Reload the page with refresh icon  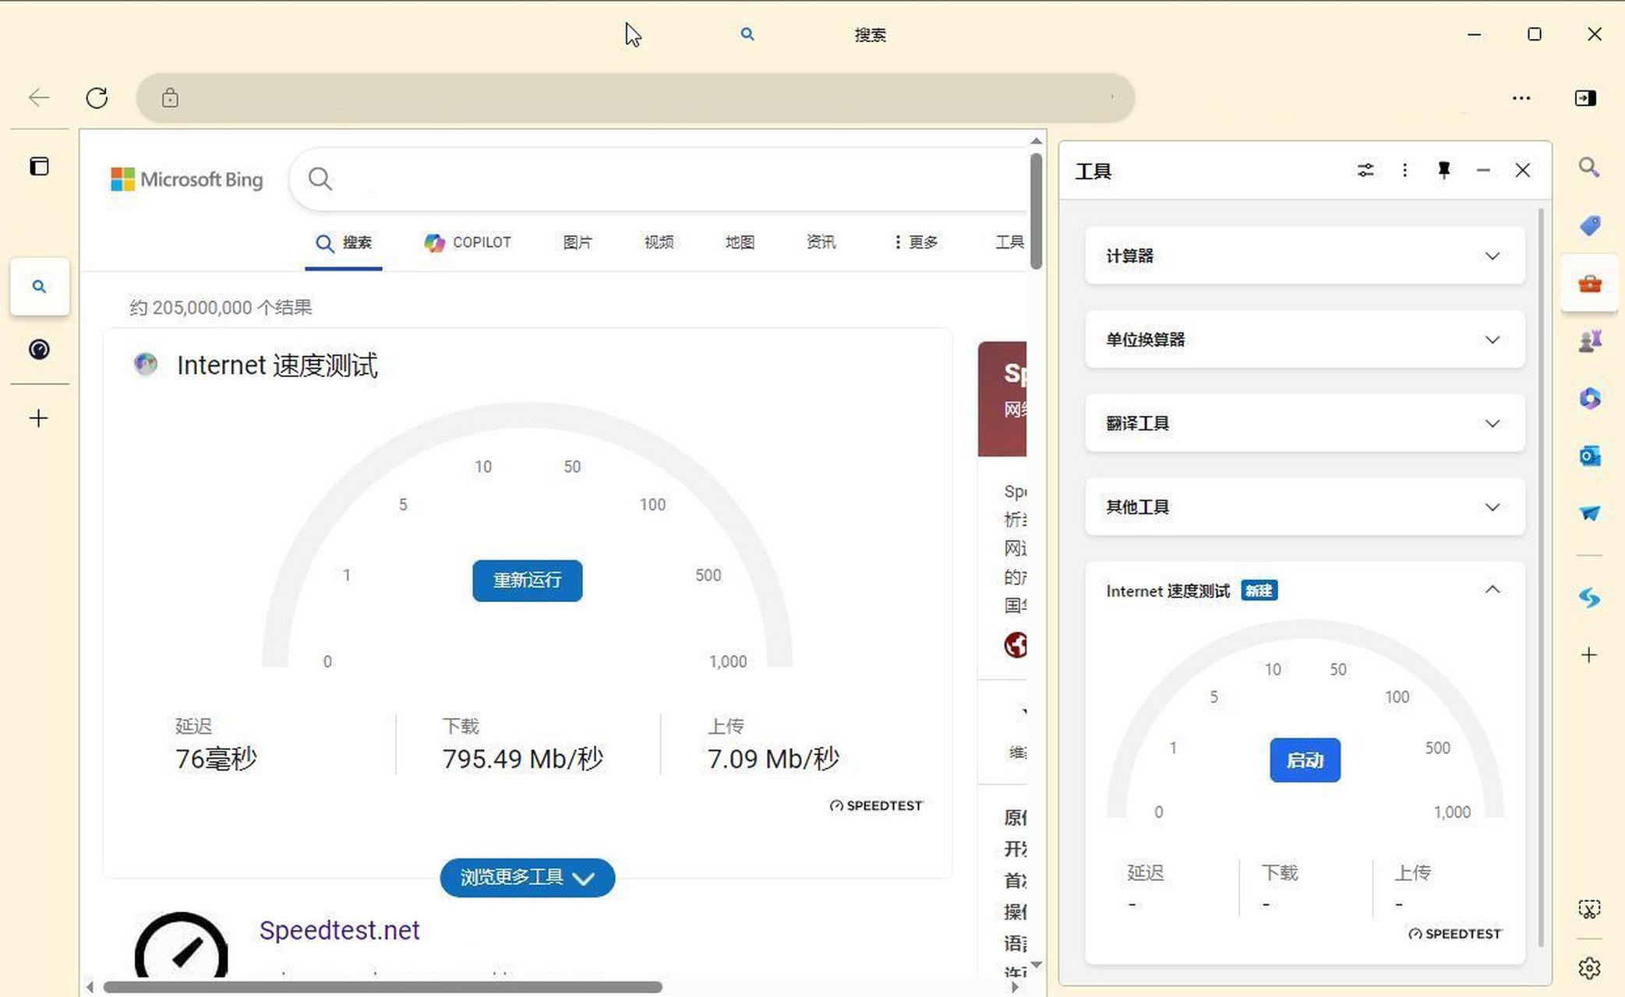(97, 97)
